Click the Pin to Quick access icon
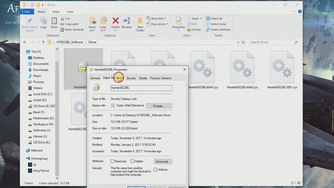The height and width of the screenshot is (188, 334). pos(30,21)
